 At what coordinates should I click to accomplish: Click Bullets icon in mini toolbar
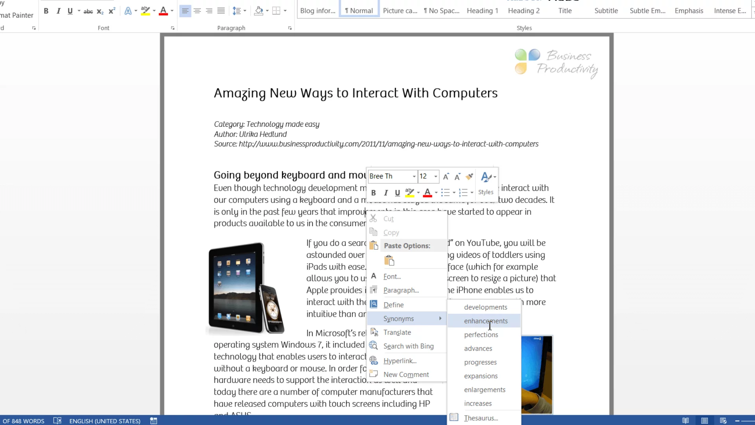[445, 192]
